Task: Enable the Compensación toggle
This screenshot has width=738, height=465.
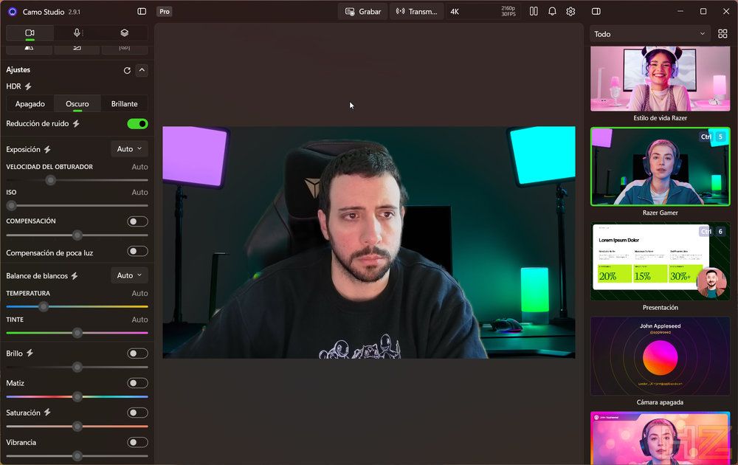Action: (137, 221)
